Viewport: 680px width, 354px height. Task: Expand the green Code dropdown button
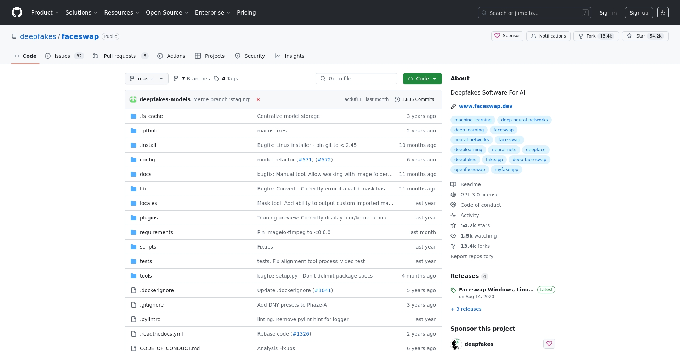click(x=422, y=79)
